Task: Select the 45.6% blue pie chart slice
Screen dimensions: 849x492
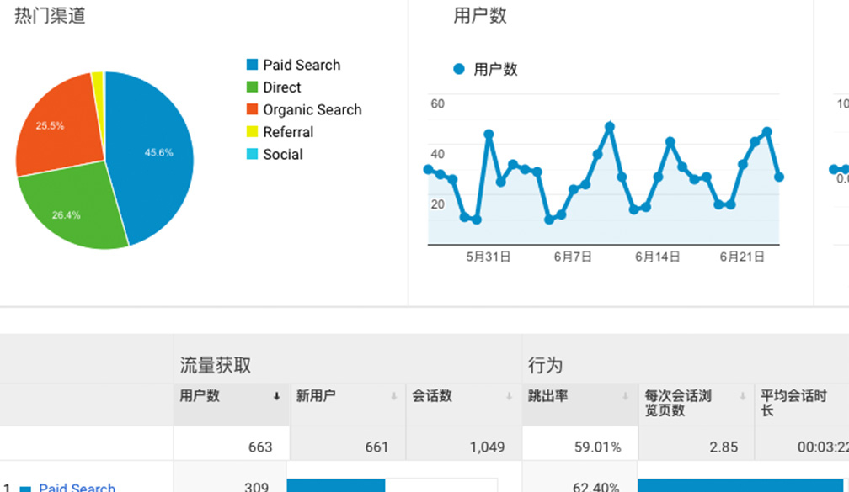Action: [156, 156]
